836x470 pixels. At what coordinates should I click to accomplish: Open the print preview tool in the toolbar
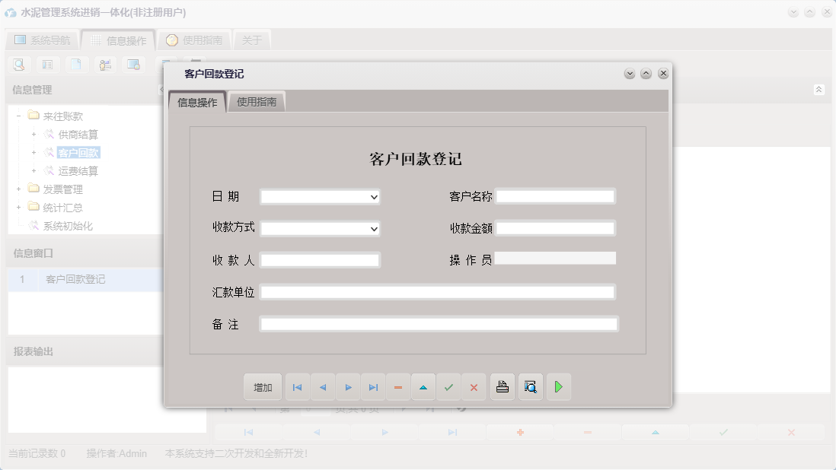point(531,386)
